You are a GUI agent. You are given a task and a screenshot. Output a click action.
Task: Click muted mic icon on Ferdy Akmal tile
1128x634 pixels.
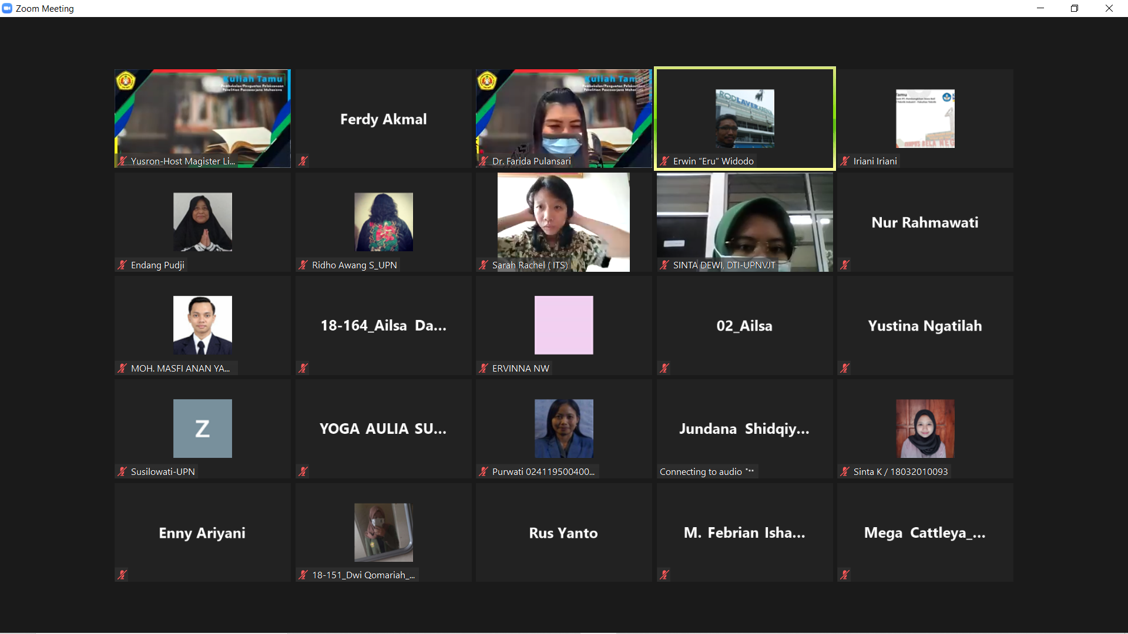(x=303, y=161)
